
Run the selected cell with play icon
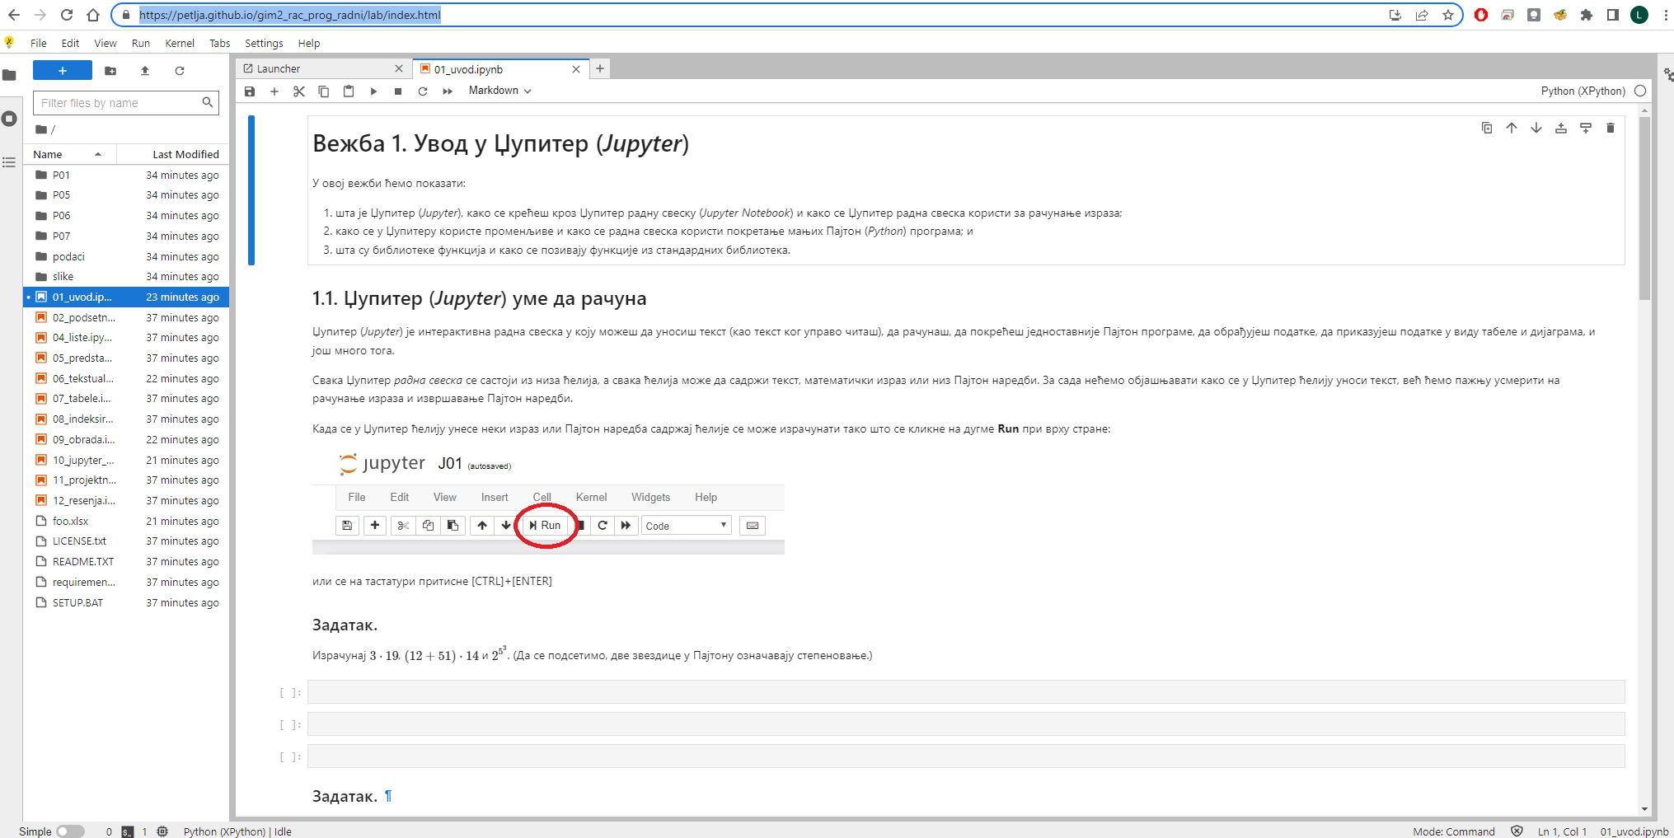point(373,91)
